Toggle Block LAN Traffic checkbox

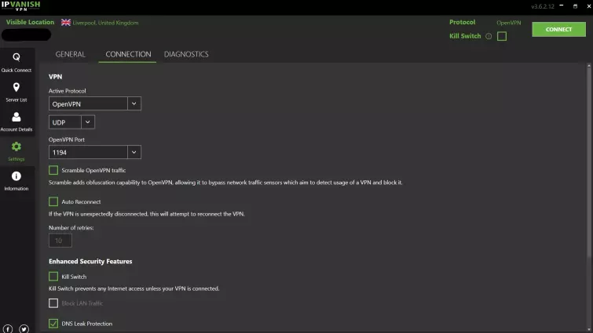[x=53, y=303]
